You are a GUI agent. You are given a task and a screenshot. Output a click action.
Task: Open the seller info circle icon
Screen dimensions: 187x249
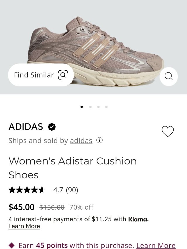pos(99,140)
